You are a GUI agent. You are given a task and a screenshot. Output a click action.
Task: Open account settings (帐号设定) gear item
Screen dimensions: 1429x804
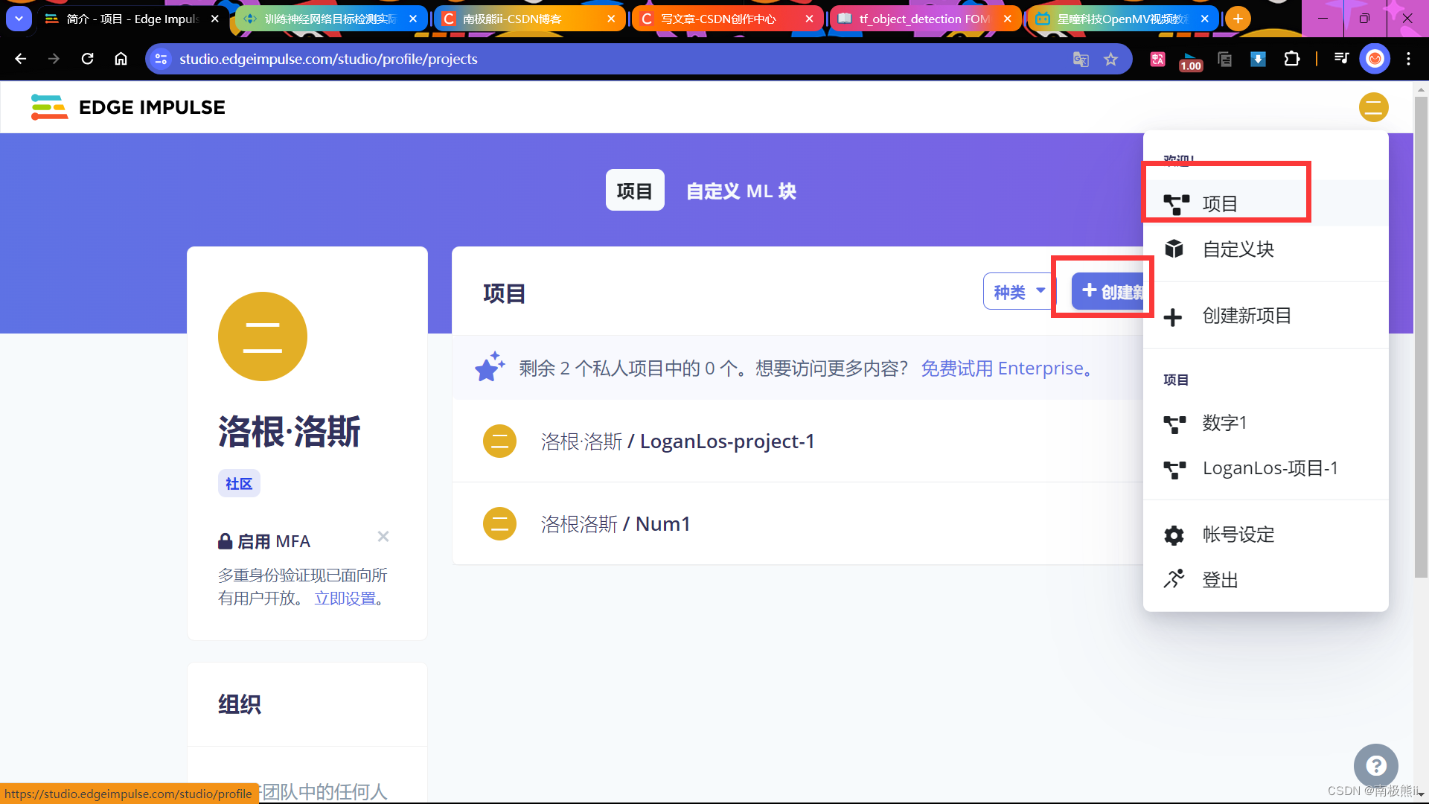pyautogui.click(x=1238, y=535)
